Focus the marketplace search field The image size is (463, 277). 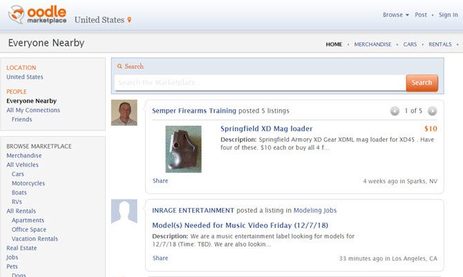tap(260, 83)
